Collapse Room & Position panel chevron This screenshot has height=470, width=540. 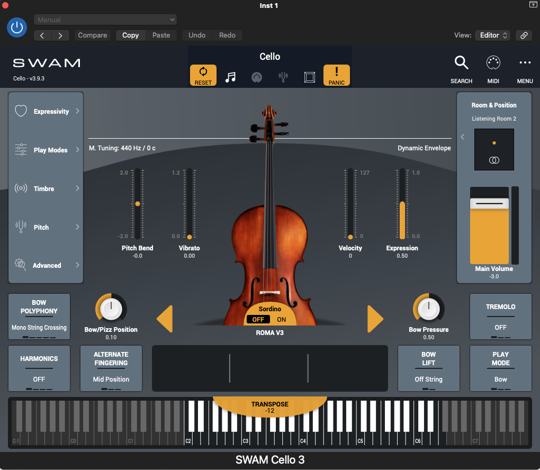point(463,137)
